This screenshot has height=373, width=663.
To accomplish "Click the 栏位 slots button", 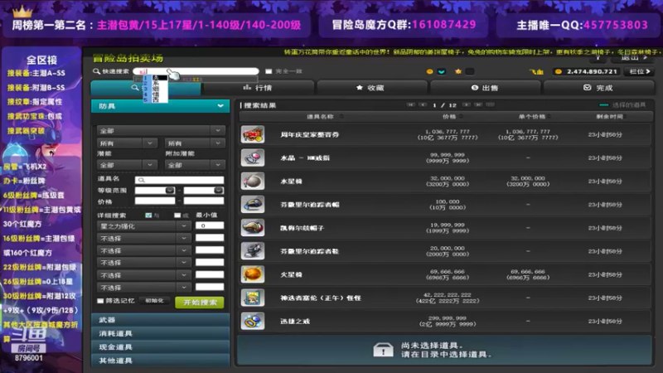I will [x=640, y=71].
